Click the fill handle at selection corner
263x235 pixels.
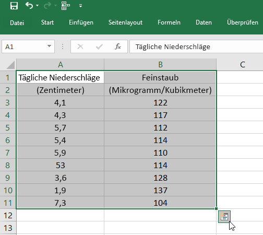[x=216, y=208]
